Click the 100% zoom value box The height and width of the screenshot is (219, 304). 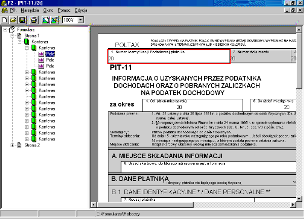click(70, 20)
